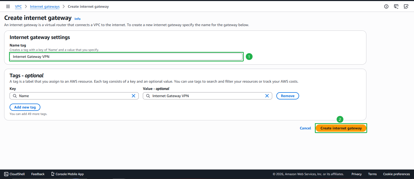Click the tag Key field containing Name
This screenshot has width=414, height=179.
[x=74, y=96]
